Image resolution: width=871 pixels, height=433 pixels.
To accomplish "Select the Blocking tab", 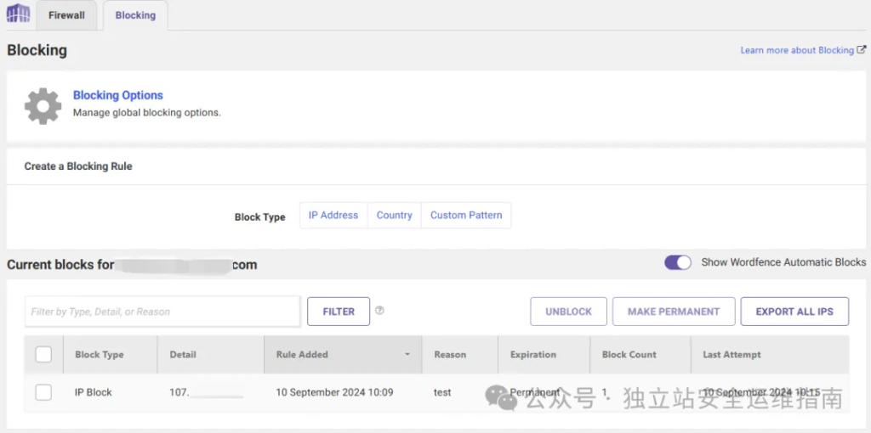I will pos(135,15).
